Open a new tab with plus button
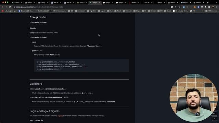219x123 pixels. point(208,2)
